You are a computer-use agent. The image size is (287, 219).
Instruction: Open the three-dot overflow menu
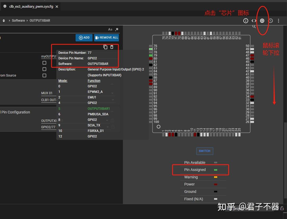(279, 21)
